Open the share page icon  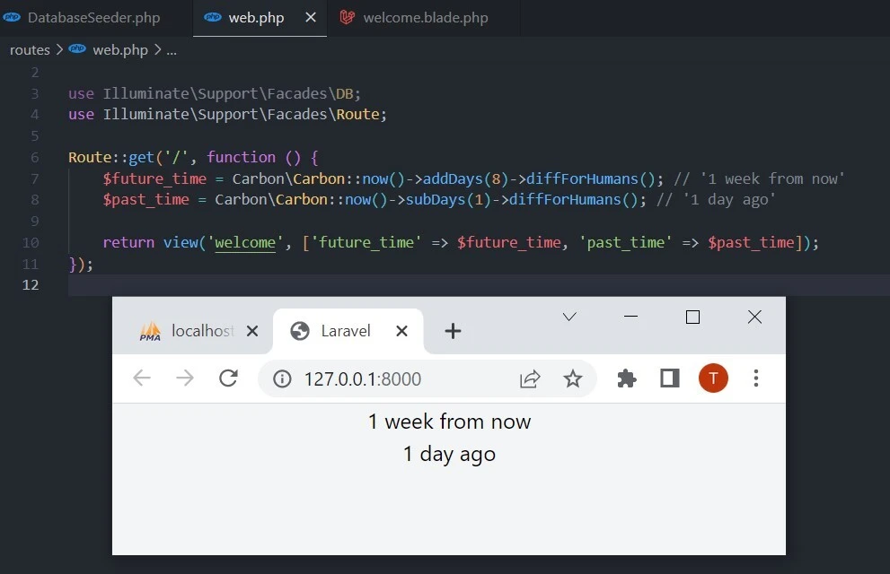530,378
